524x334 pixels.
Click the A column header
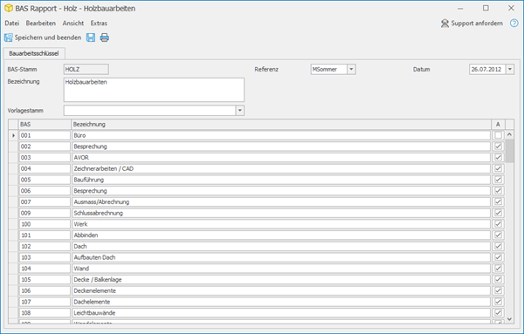[499, 125]
